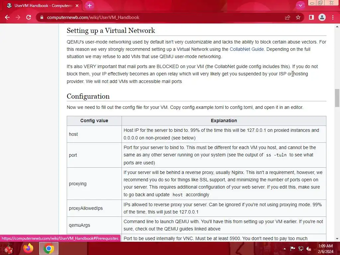This screenshot has height=255, width=340.
Task: Click the Setting up a Virtual Network heading
Action: (111, 31)
